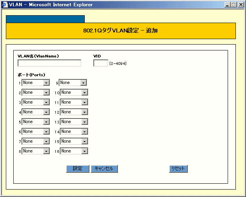246x197 pixels.
Task: Expand port 6 dropdown list
Action: coord(36,132)
